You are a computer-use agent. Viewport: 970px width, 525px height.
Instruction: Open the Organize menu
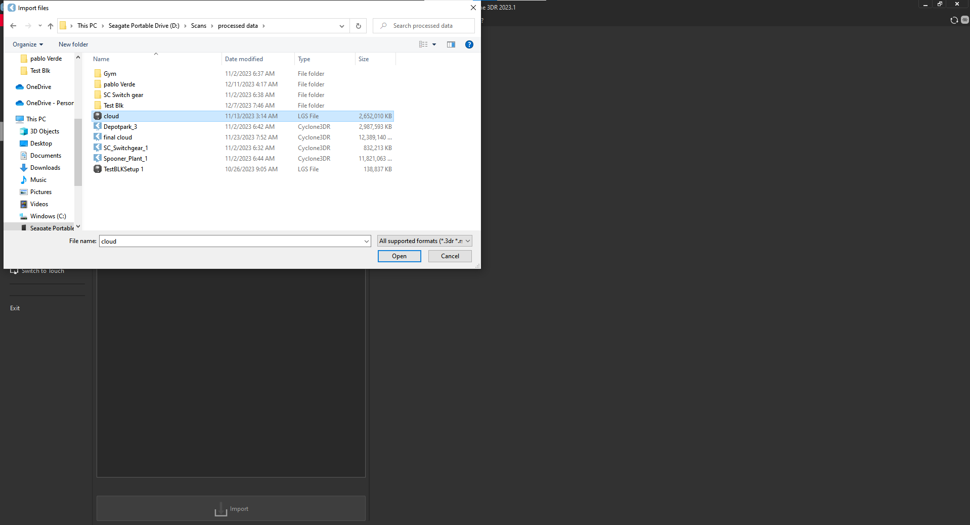28,44
